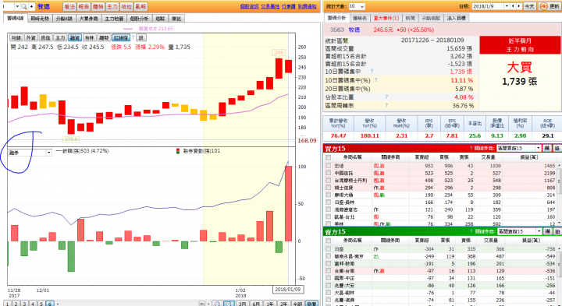Switch to the 主力地圖 tab
562x306 pixels.
[114, 19]
